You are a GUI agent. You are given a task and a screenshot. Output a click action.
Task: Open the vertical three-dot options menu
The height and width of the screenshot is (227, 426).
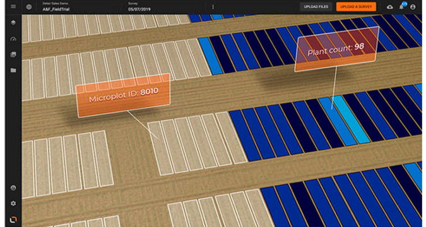213,7
